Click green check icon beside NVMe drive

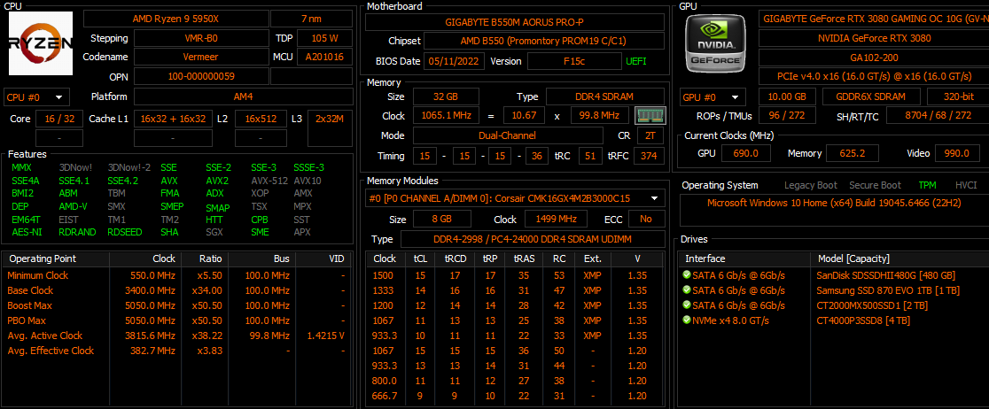(686, 320)
